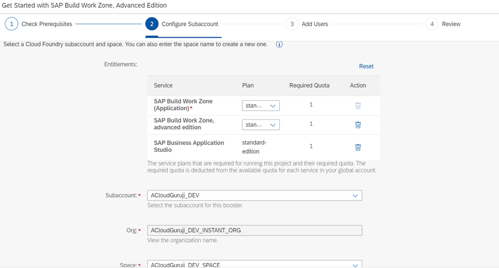Click the Org input field

coord(254,230)
